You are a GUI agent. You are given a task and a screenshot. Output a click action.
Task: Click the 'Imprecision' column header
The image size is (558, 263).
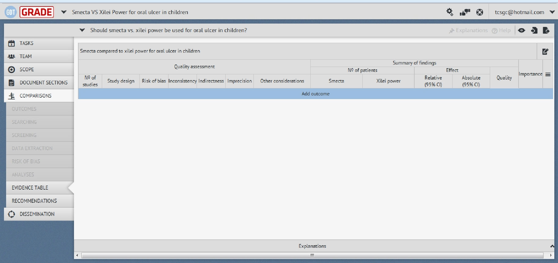(240, 81)
